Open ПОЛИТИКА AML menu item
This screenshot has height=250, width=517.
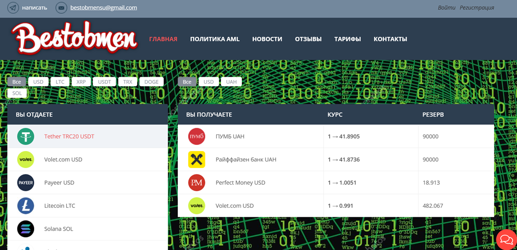[215, 39]
